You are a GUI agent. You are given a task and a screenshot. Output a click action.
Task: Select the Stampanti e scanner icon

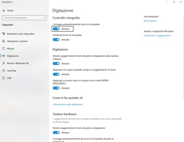(4, 41)
